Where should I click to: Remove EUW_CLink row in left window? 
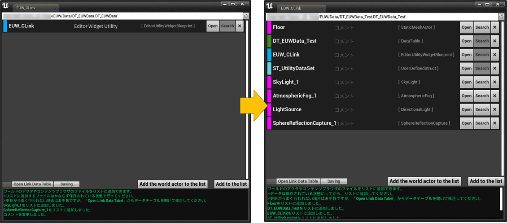coord(240,26)
